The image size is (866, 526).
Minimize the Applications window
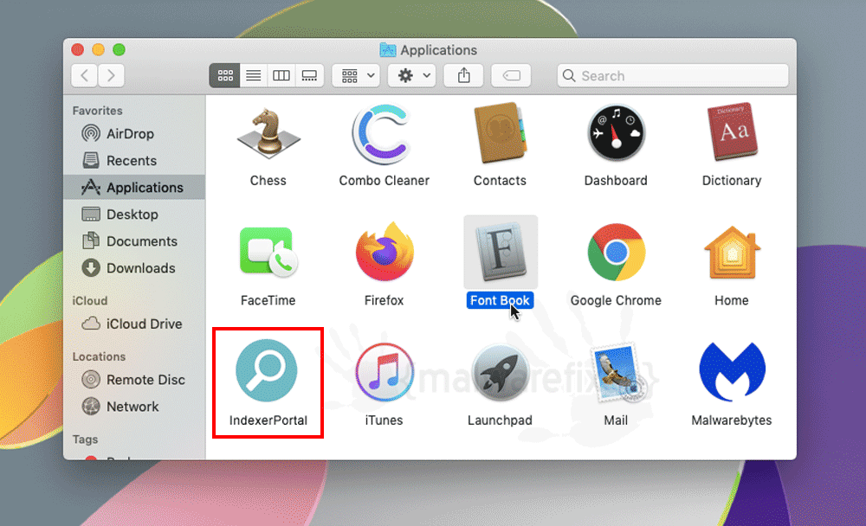tap(99, 49)
